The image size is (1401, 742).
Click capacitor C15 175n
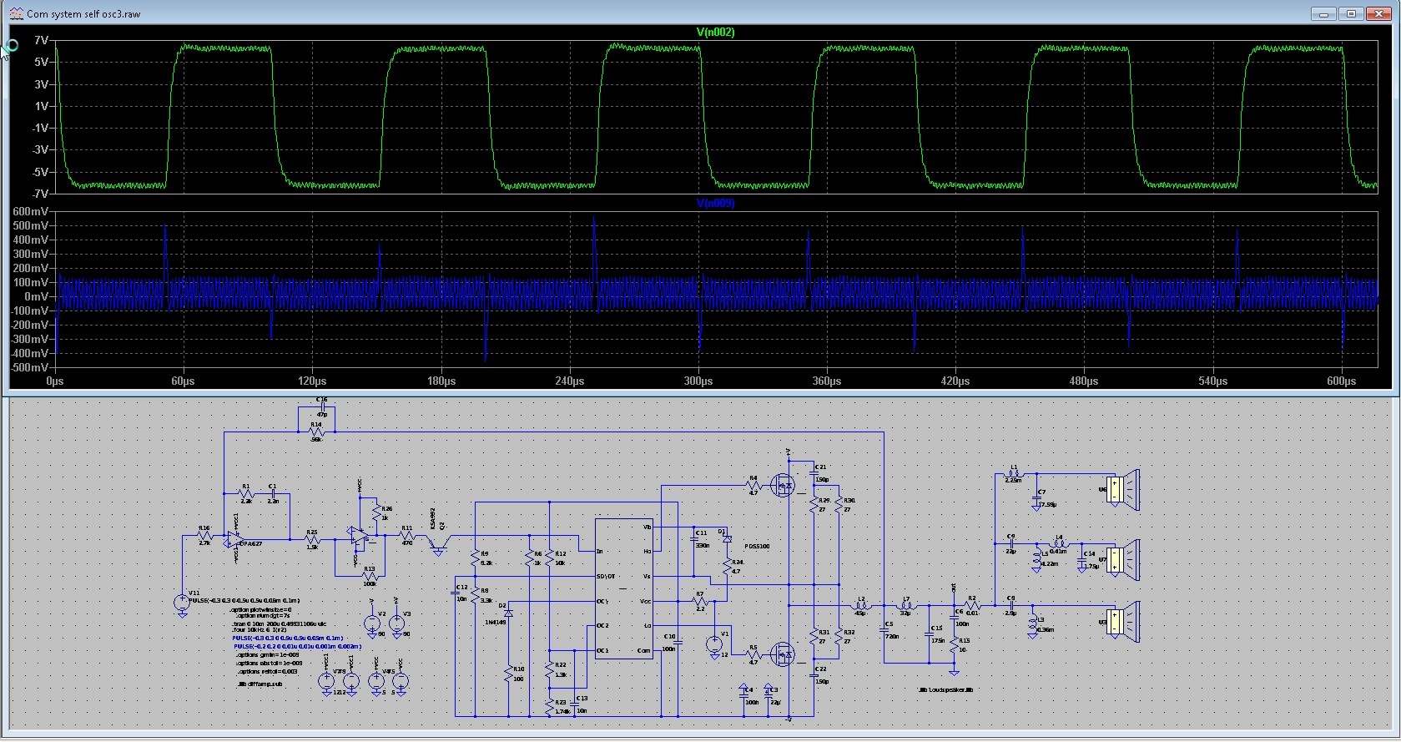[930, 634]
